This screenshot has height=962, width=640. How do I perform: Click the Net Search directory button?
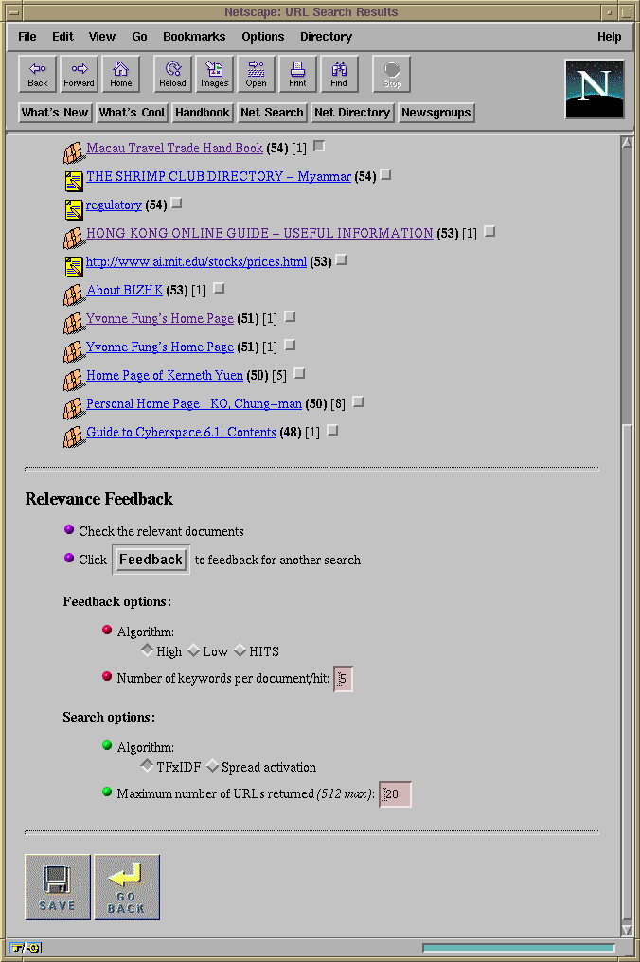point(272,113)
